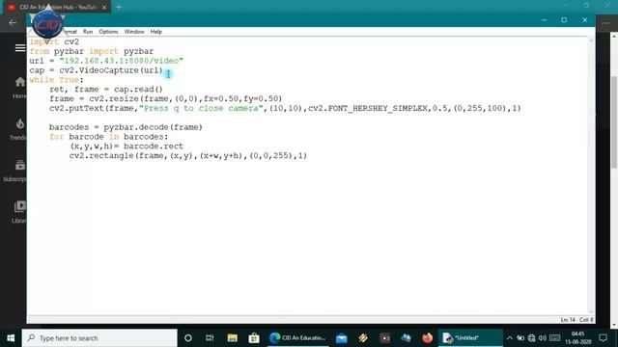This screenshot has height=347, width=618.
Task: Click the url string '192.168.43.1:8080/video'
Action: point(122,61)
